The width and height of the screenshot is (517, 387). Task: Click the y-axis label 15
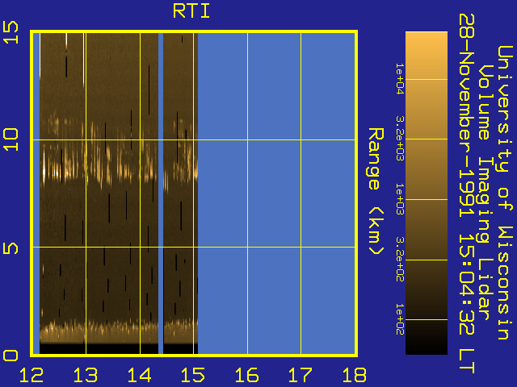coord(11,32)
